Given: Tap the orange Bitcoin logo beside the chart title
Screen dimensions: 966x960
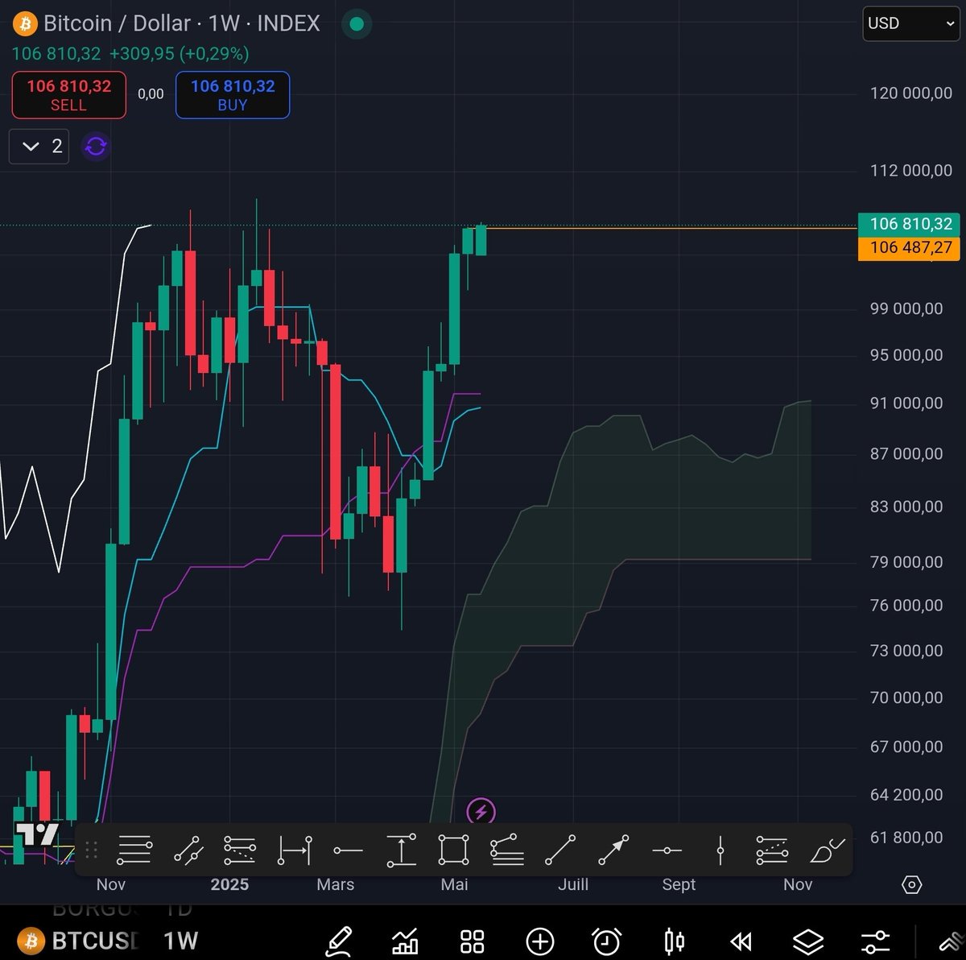Looking at the screenshot, I should tap(25, 23).
